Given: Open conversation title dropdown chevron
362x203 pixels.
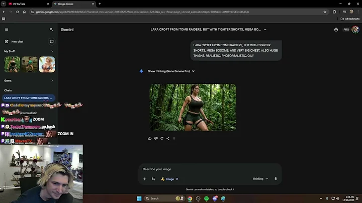Looking at the screenshot, I should tap(265, 30).
